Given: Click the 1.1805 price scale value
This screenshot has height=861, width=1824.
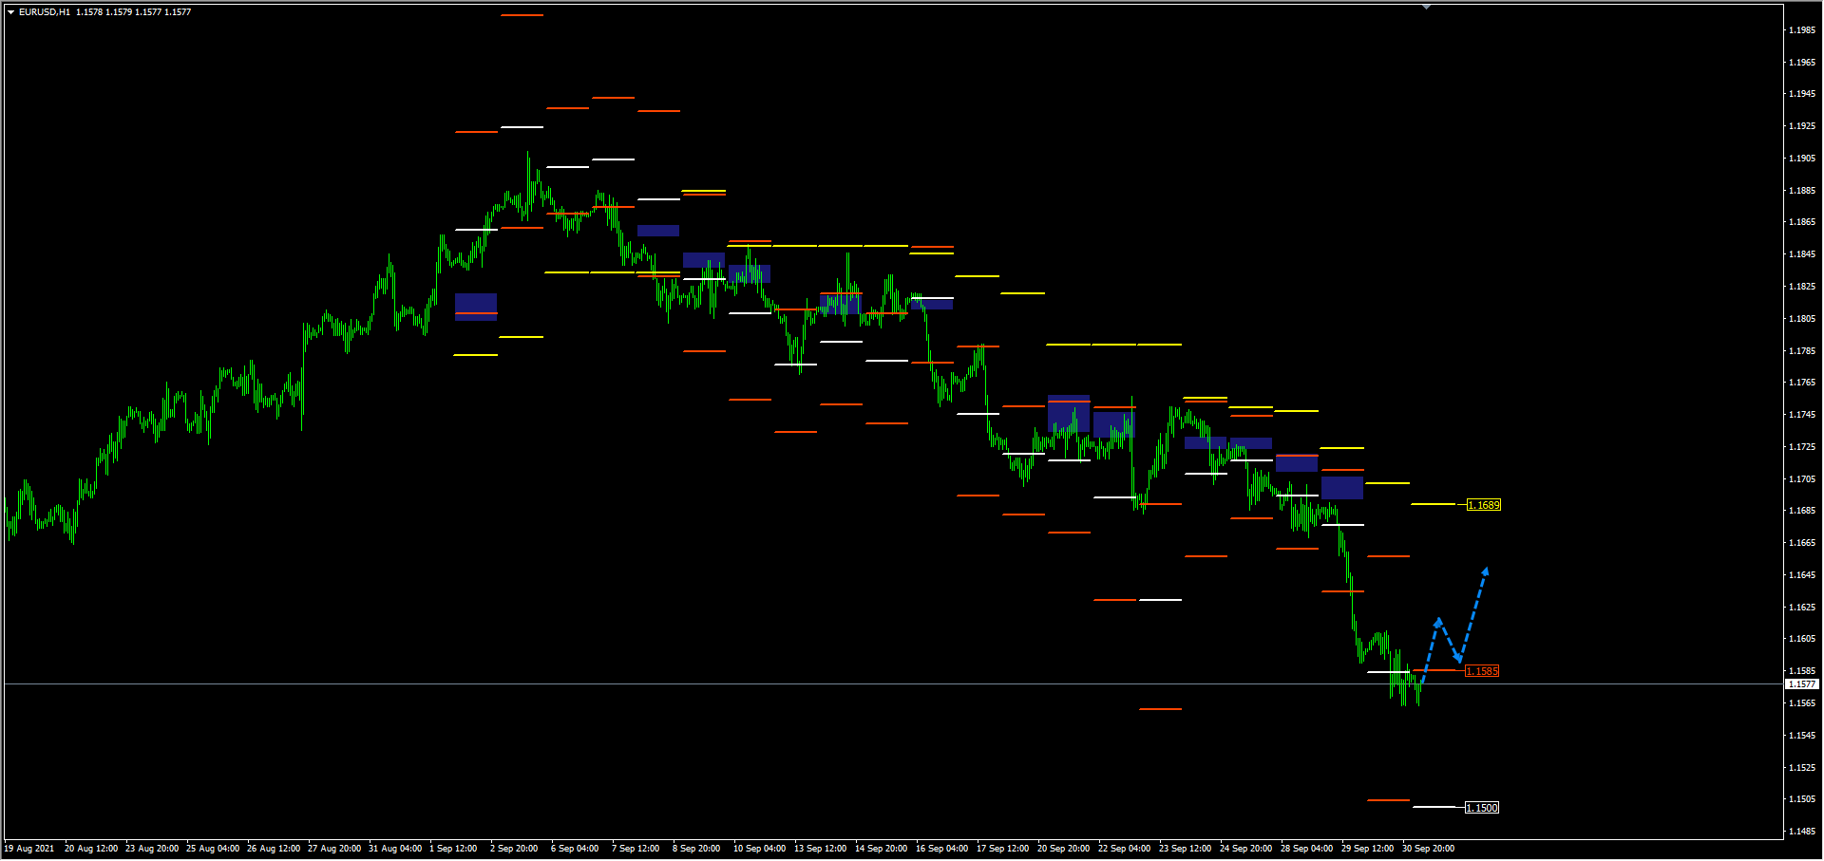Looking at the screenshot, I should 1801,319.
